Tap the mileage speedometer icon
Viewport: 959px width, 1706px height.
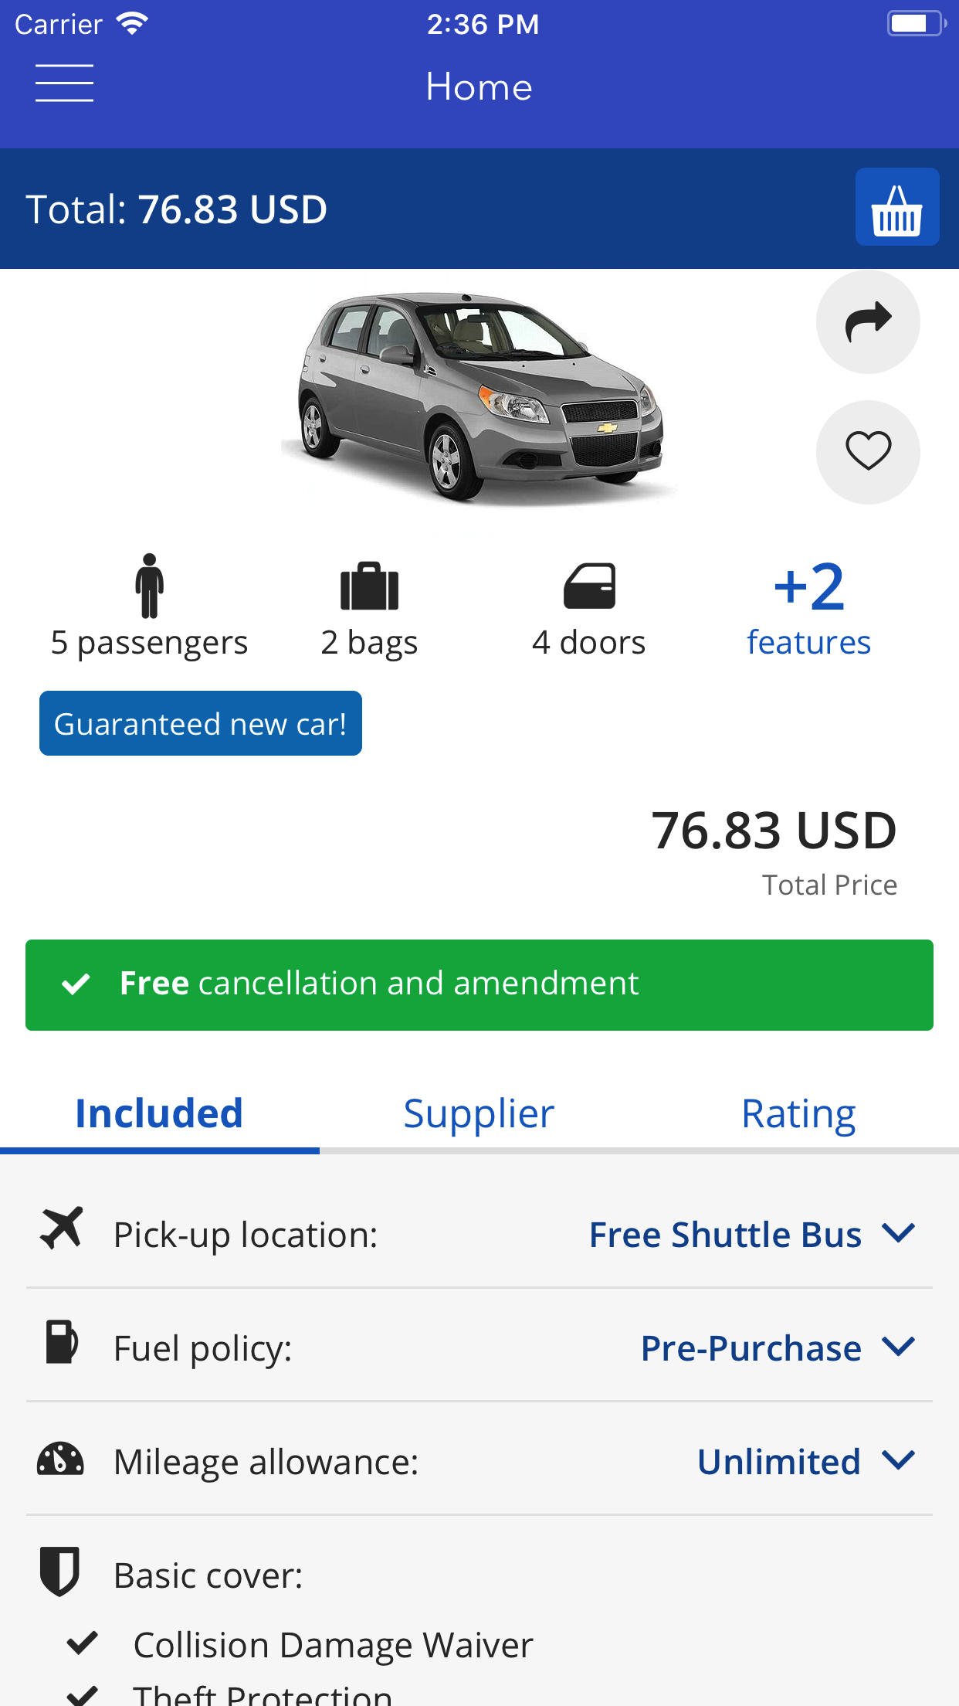[60, 1459]
